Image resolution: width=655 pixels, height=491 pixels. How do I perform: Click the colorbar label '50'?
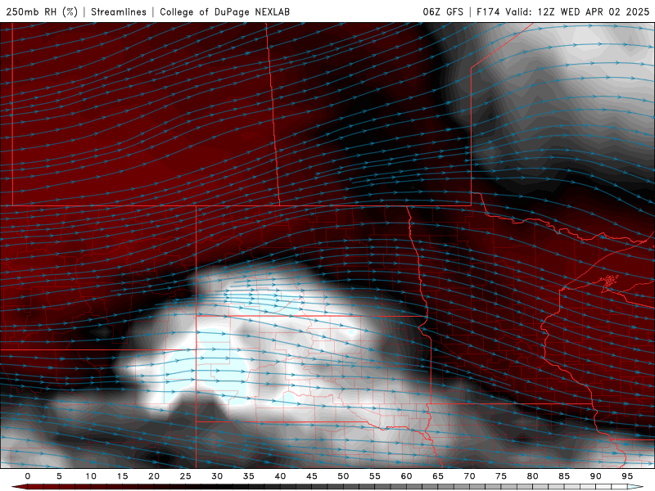click(x=343, y=476)
